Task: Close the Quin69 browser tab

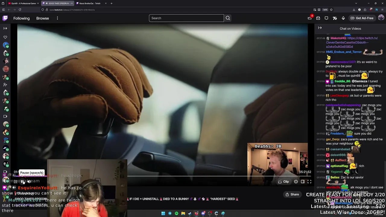Action: point(38,3)
